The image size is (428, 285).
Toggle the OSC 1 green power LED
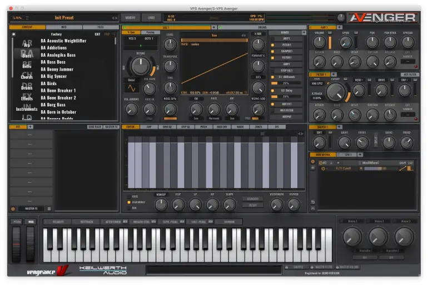(124, 27)
